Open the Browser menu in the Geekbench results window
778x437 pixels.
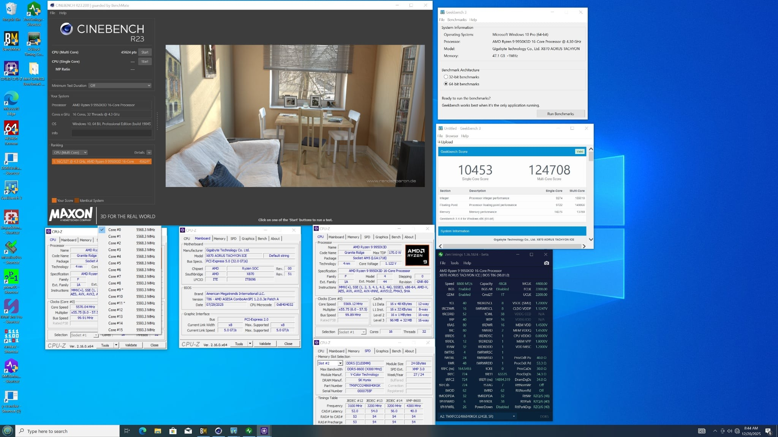click(x=452, y=136)
